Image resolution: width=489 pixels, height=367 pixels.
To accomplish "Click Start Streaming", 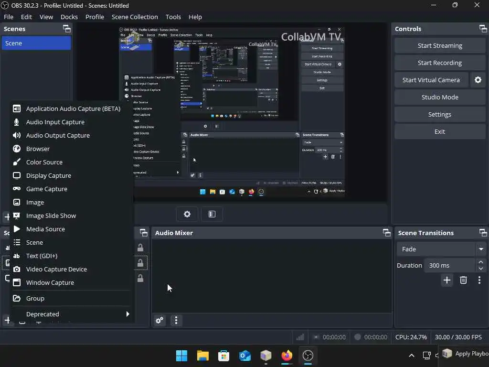I will [x=440, y=45].
